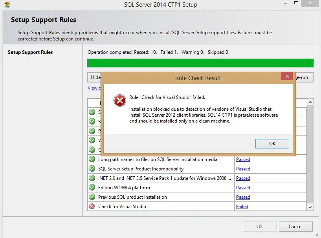This screenshot has width=321, height=238.
Task: Open the Failed link for Check for Visual Studio
Action: coord(242,207)
